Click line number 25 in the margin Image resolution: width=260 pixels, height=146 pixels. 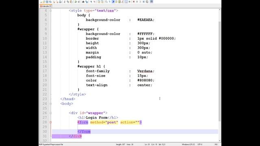click(45, 108)
